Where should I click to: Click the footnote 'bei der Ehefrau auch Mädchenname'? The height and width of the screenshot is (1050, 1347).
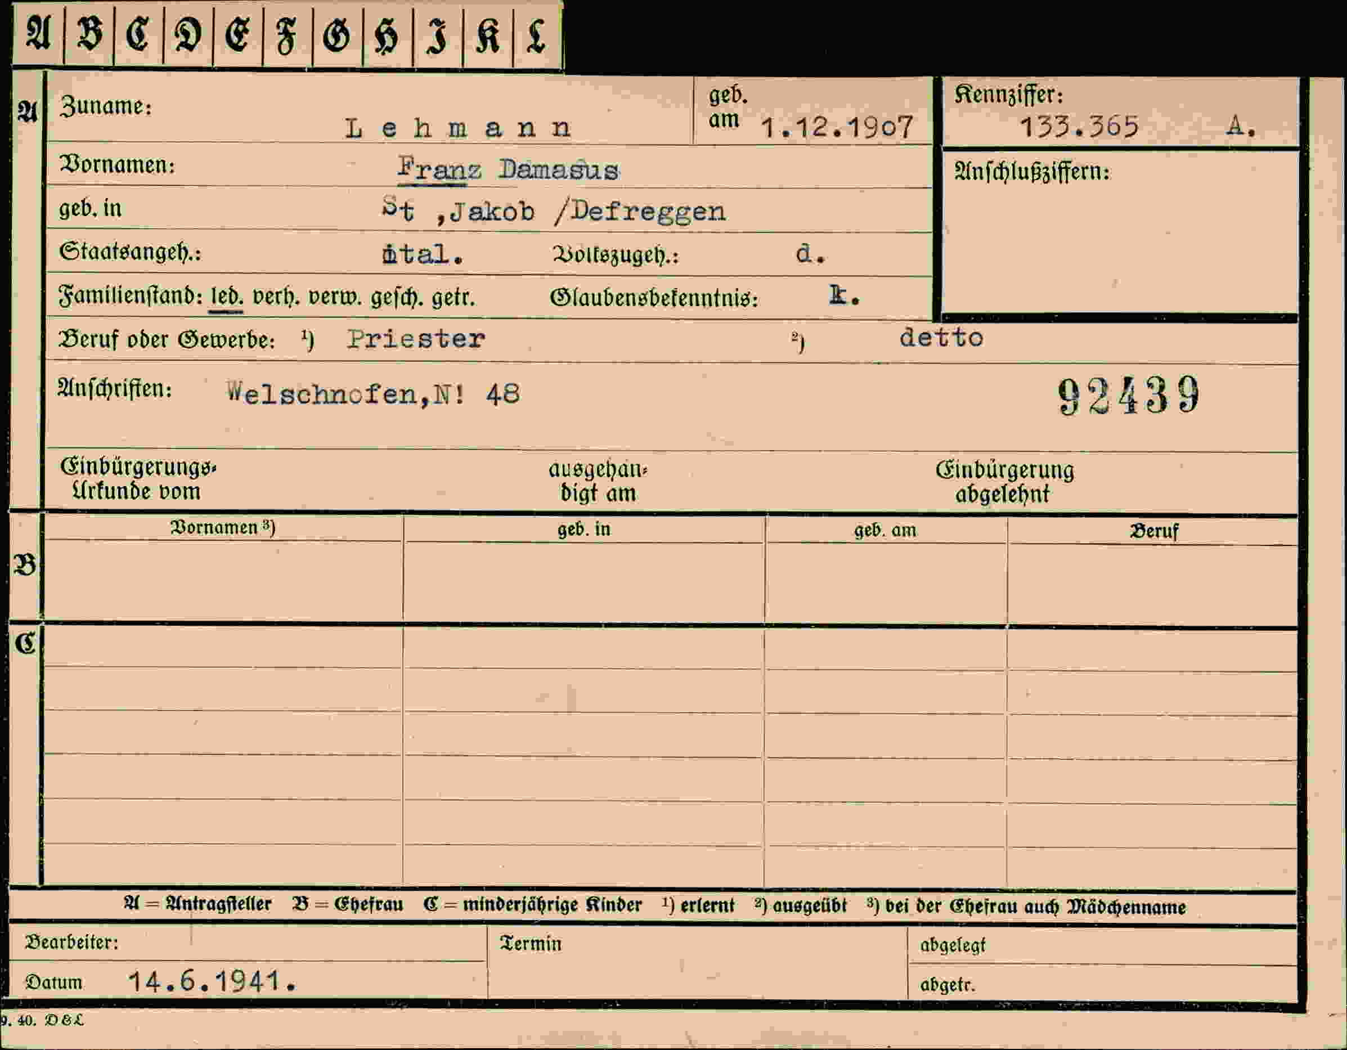(x=1035, y=907)
